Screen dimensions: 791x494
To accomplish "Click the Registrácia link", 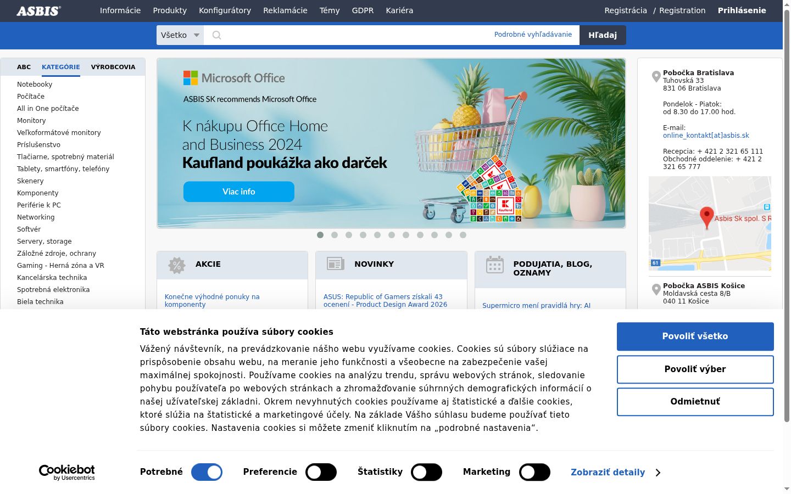I will click(626, 10).
